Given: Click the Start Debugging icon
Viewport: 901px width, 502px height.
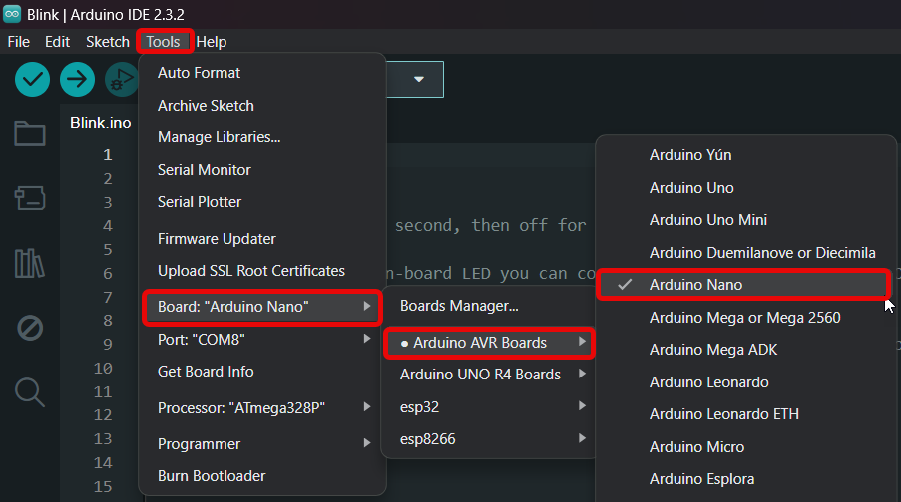Looking at the screenshot, I should click(122, 79).
